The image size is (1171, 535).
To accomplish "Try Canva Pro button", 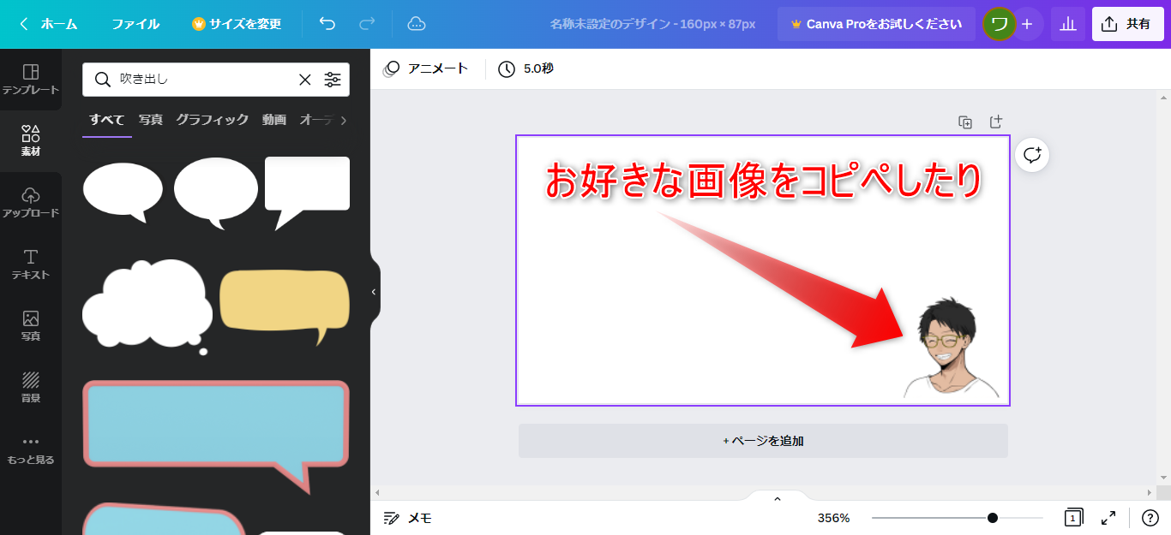I will click(876, 24).
